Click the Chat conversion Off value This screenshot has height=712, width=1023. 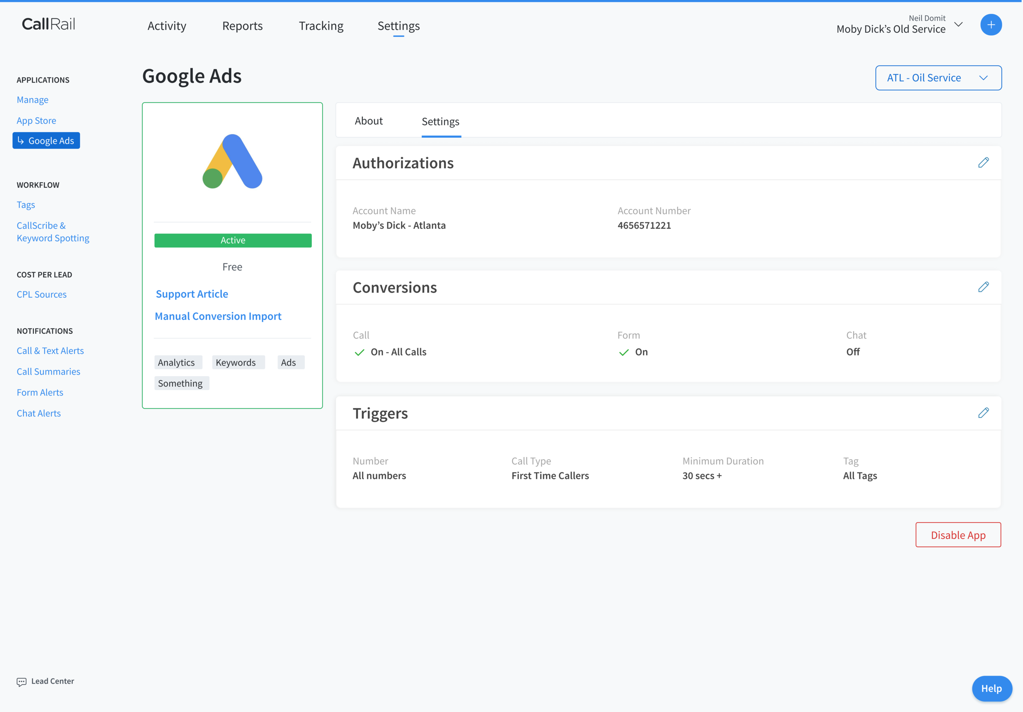853,352
